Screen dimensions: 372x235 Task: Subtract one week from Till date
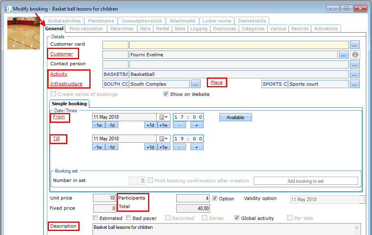tap(98, 147)
